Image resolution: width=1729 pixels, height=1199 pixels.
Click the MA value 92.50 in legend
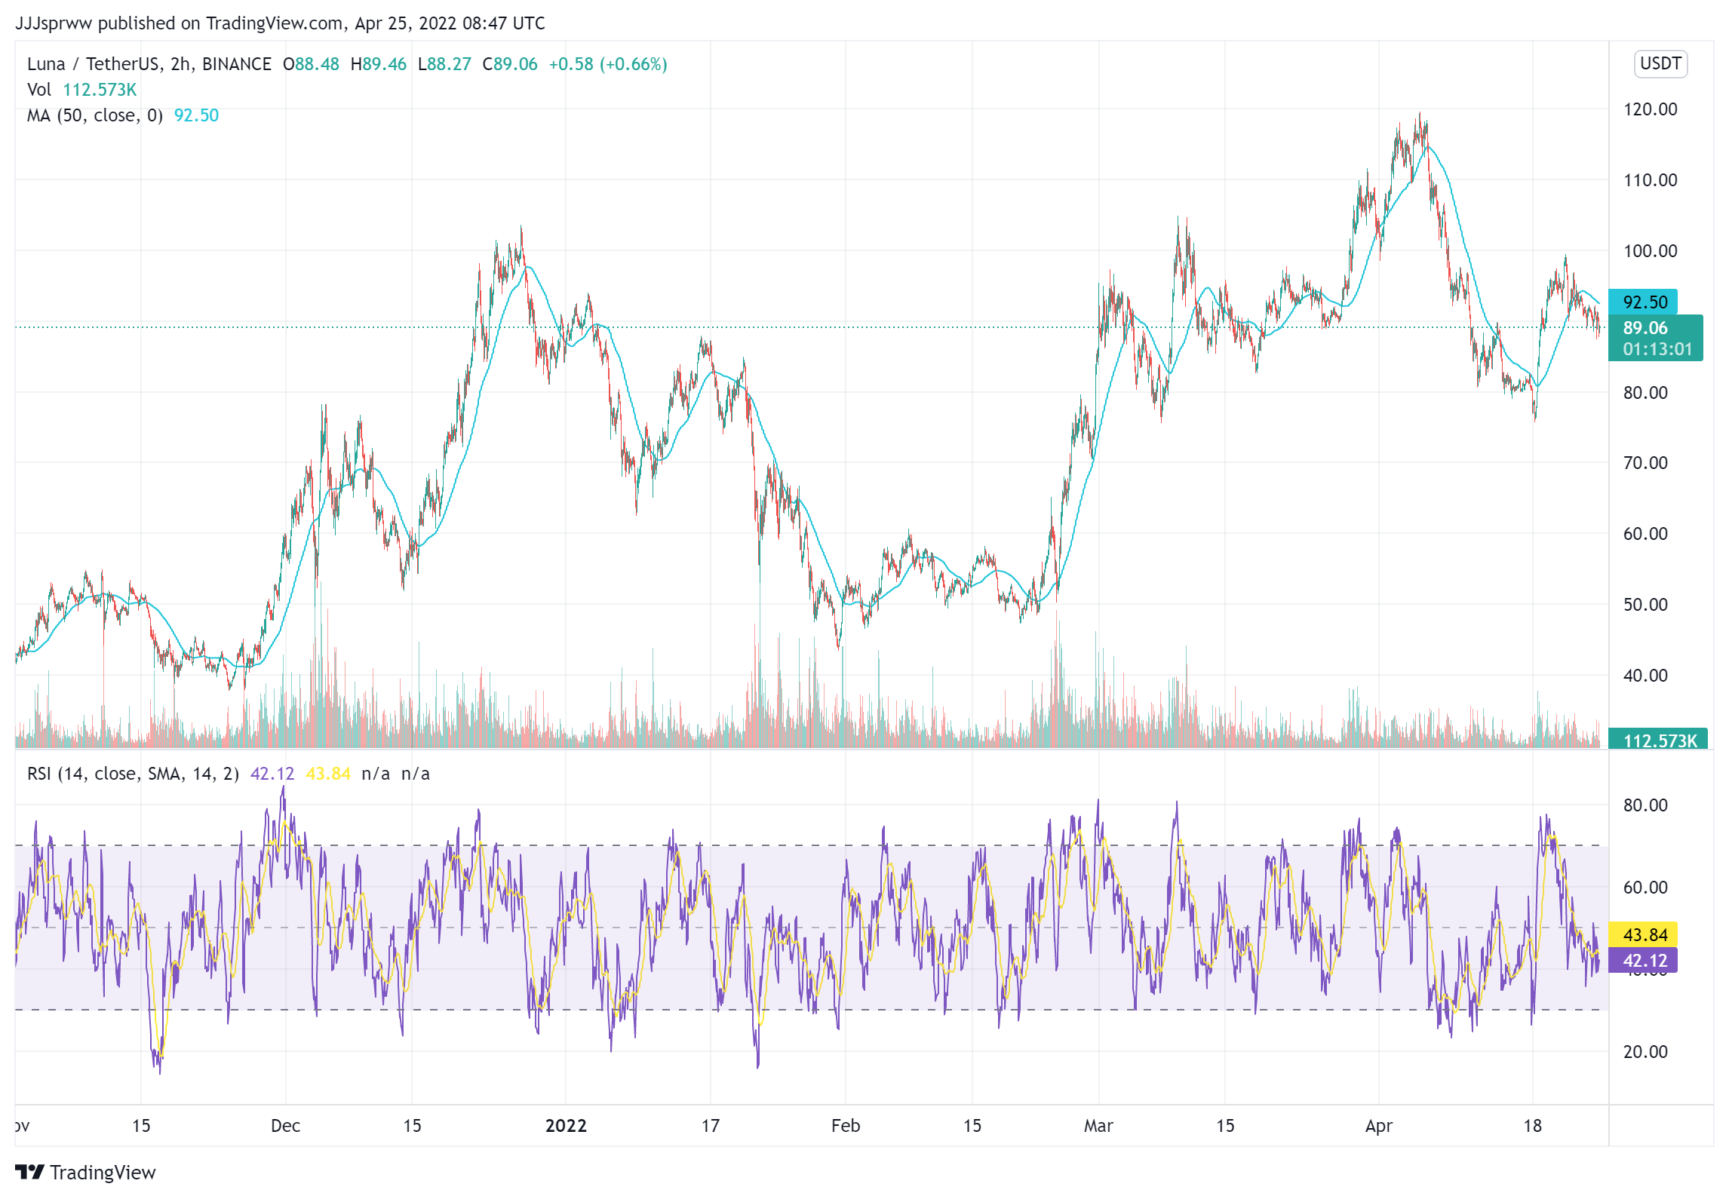pos(196,115)
